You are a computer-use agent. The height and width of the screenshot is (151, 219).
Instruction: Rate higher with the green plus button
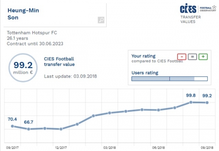[x=203, y=57]
